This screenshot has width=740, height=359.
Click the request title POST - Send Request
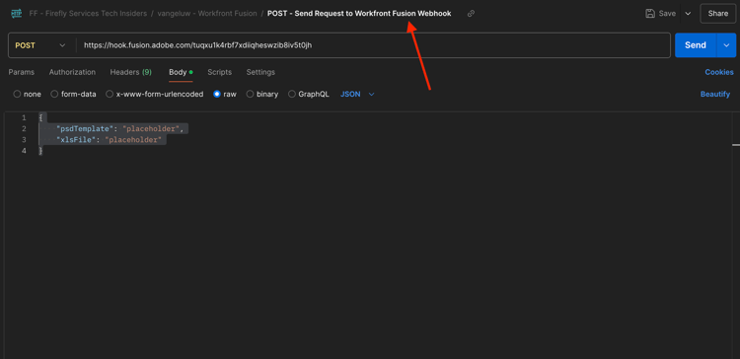359,14
